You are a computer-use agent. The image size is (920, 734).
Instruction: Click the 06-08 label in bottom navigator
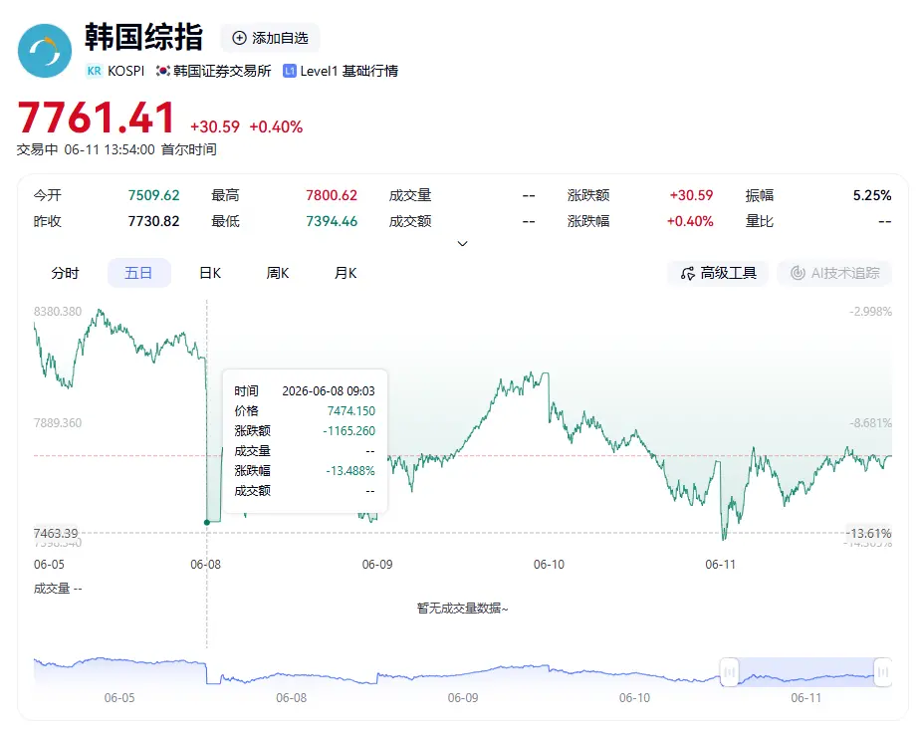(292, 698)
